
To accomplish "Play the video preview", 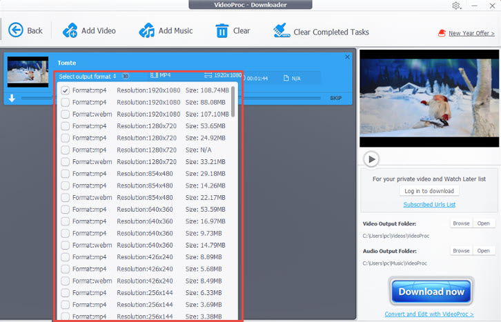I will click(371, 159).
